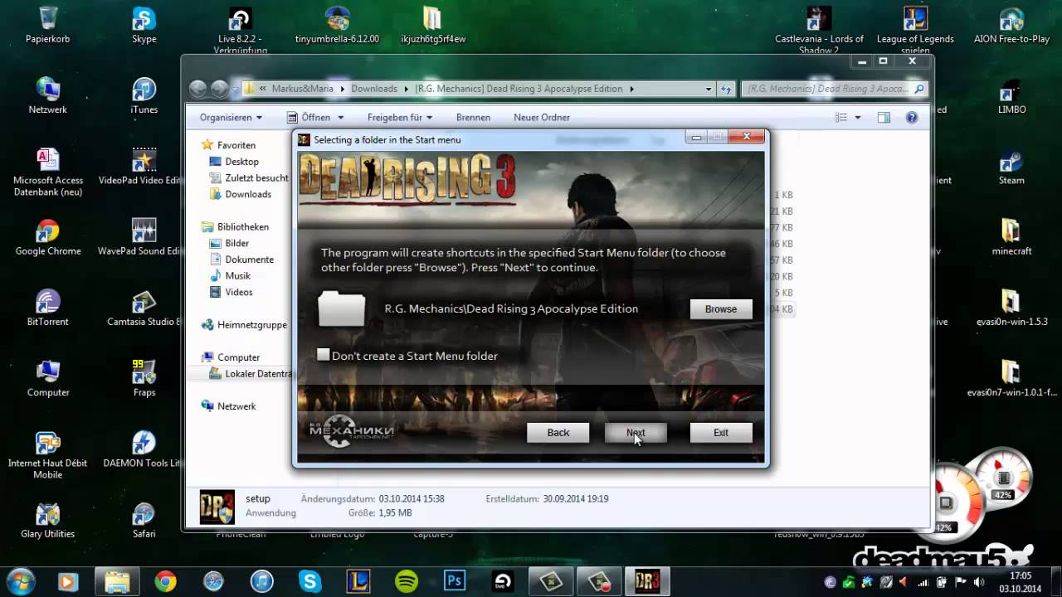The width and height of the screenshot is (1062, 597).
Task: Refresh the Explorer folder view
Action: point(726,89)
